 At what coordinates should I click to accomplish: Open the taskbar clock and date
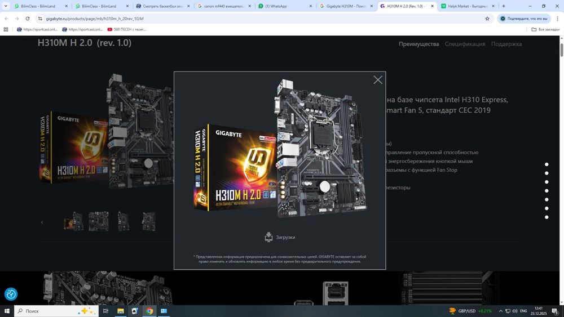click(x=539, y=311)
